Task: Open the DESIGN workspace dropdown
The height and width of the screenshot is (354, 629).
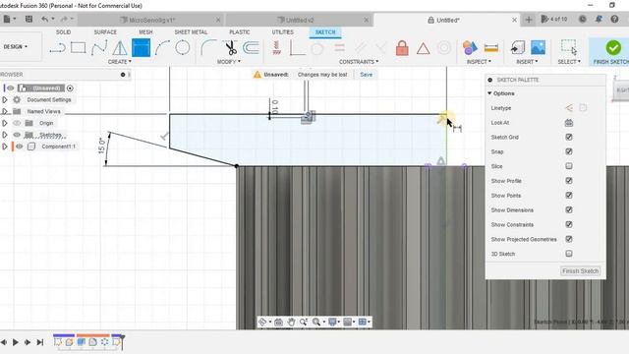Action: tap(16, 47)
